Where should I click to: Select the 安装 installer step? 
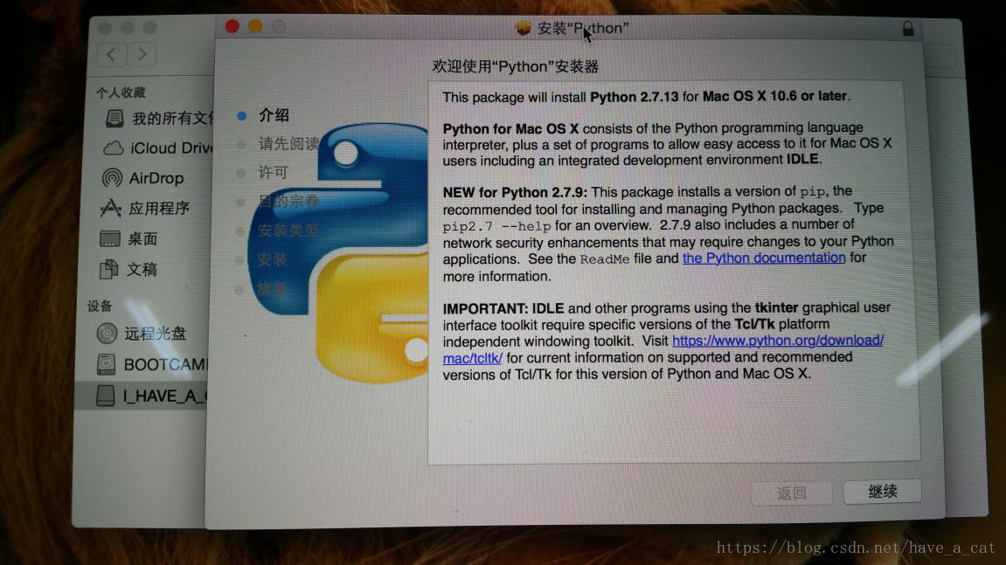tap(273, 259)
